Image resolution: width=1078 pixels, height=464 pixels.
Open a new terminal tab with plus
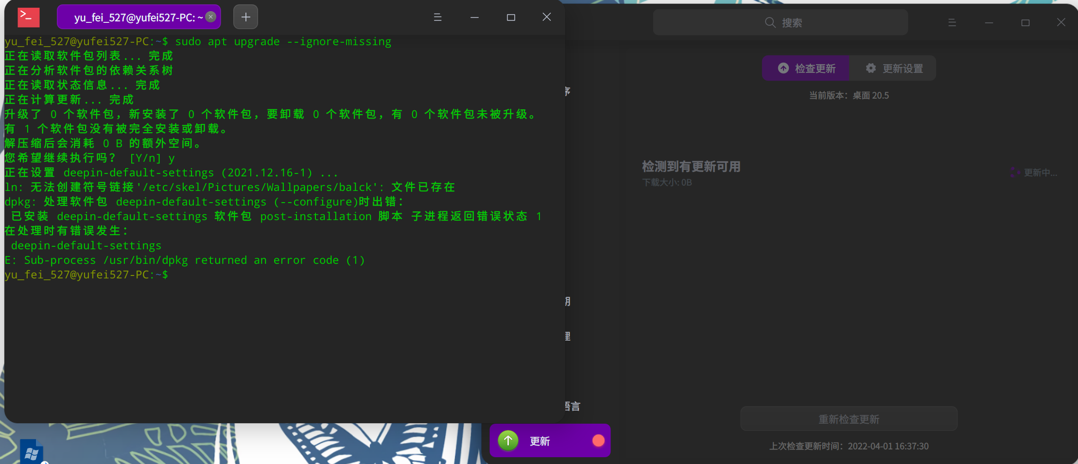pos(245,17)
